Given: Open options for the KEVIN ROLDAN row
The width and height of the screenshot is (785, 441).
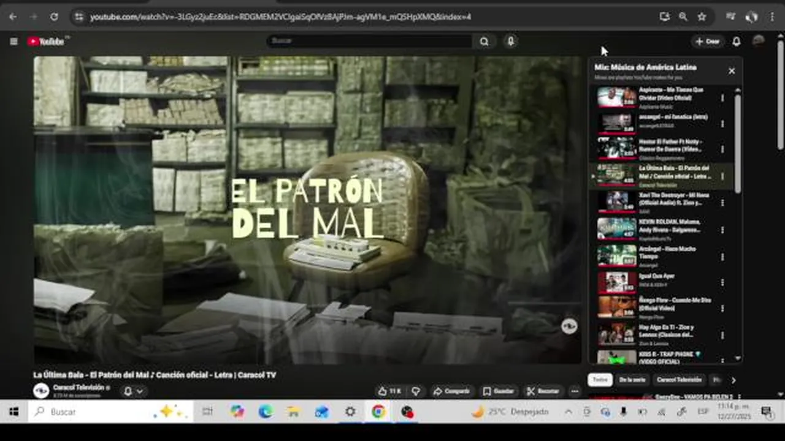Looking at the screenshot, I should [722, 230].
